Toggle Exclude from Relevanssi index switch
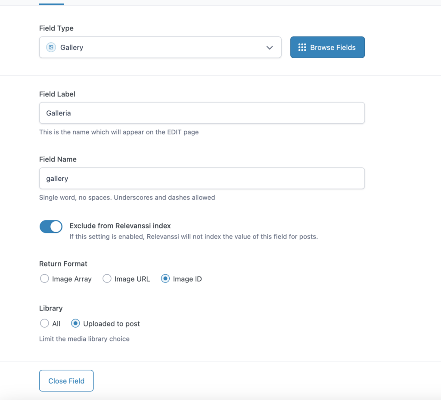 pos(51,226)
